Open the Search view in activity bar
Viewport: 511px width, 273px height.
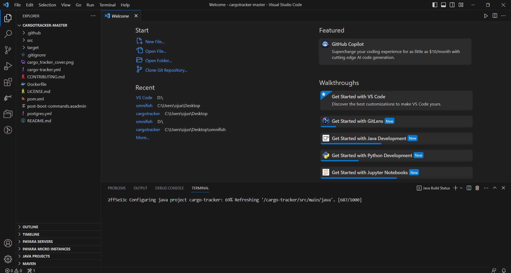(x=8, y=34)
